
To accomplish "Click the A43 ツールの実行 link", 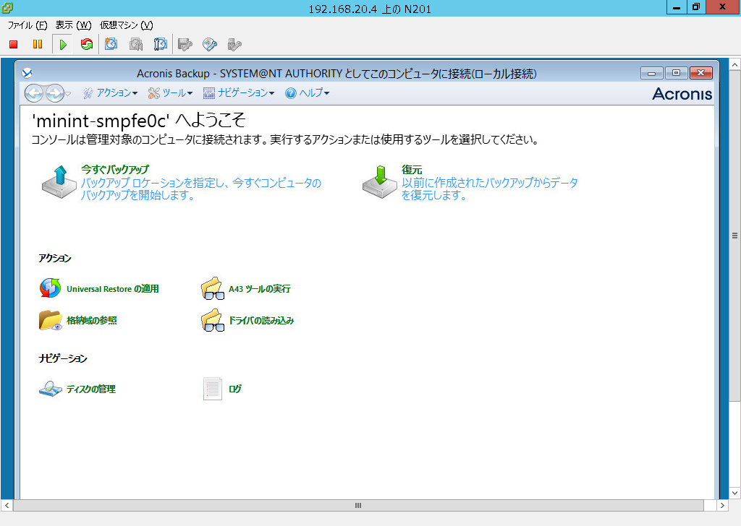I will [x=260, y=289].
